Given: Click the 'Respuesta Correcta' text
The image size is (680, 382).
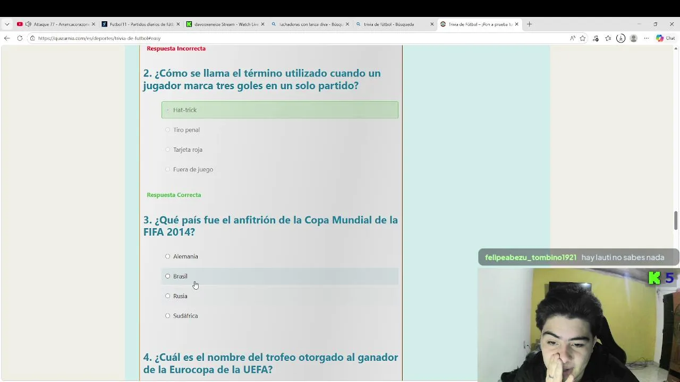Looking at the screenshot, I should [x=174, y=195].
